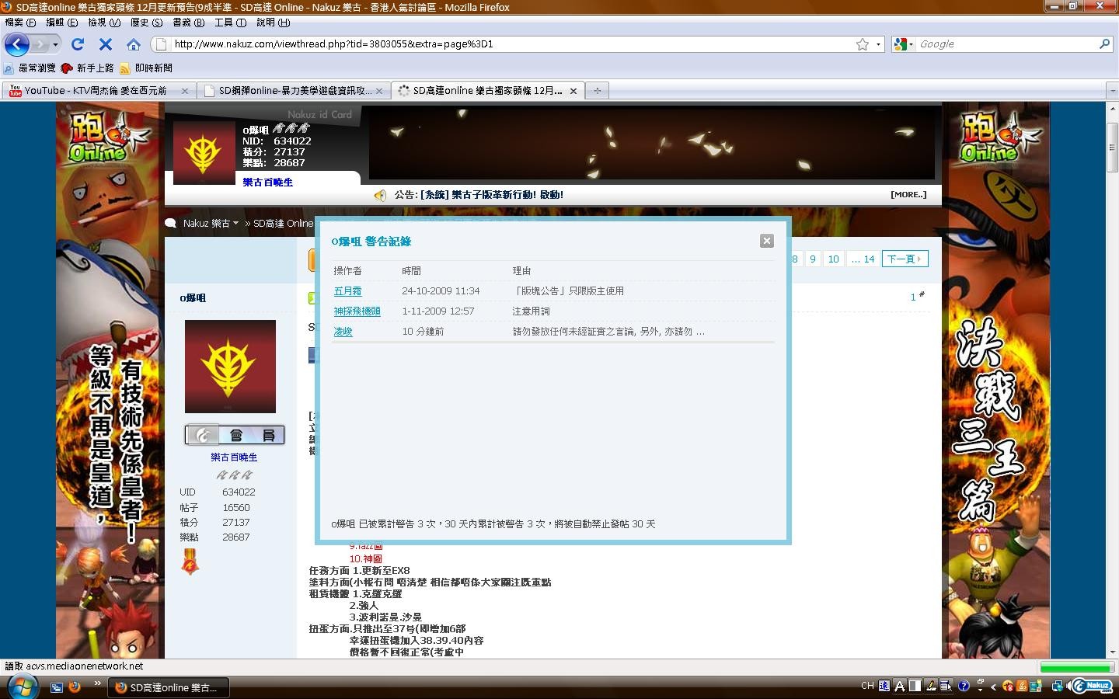
Task: Expand the Nakuz 樂古 breadcrumb dropdown
Action: pyautogui.click(x=235, y=224)
